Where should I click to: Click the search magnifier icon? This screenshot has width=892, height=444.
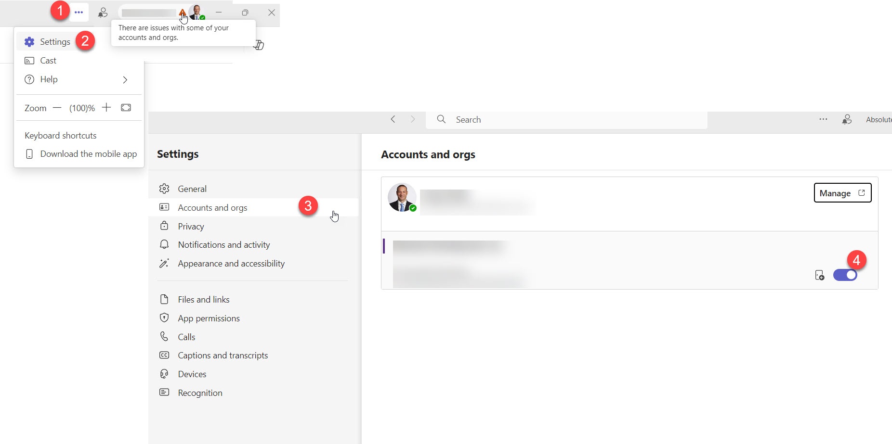[441, 119]
